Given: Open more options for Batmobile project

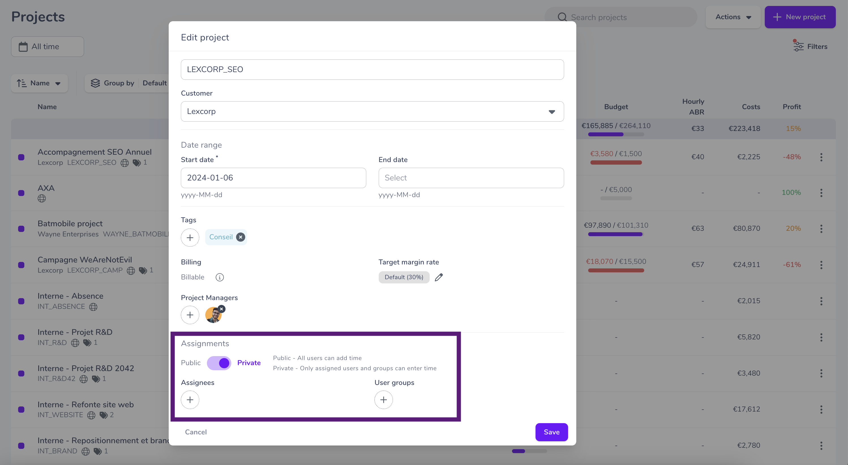Looking at the screenshot, I should pyautogui.click(x=821, y=229).
